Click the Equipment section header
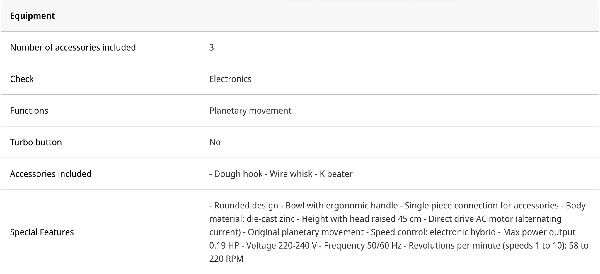This screenshot has width=600, height=274. tap(32, 16)
